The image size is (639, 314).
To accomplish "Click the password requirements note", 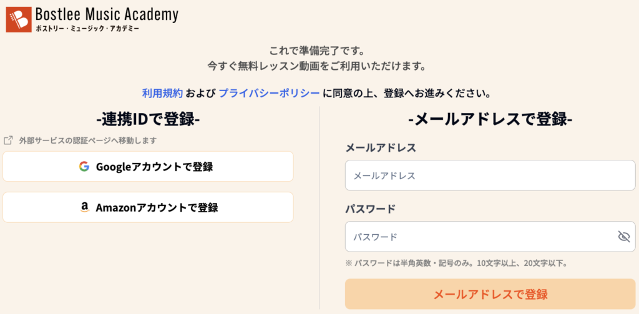I will pos(456,263).
